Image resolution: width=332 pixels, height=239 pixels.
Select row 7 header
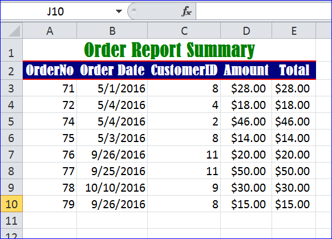pyautogui.click(x=11, y=155)
